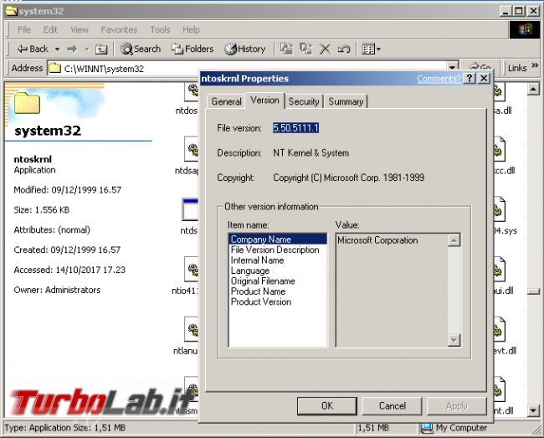Click the Comments? link in title bar
Viewport: 544px width, 438px height.
(439, 79)
